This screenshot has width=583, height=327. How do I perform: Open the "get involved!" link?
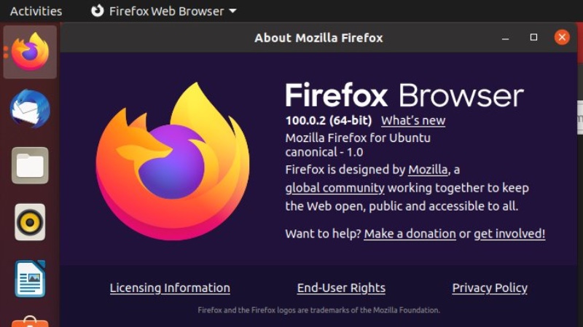pyautogui.click(x=509, y=234)
